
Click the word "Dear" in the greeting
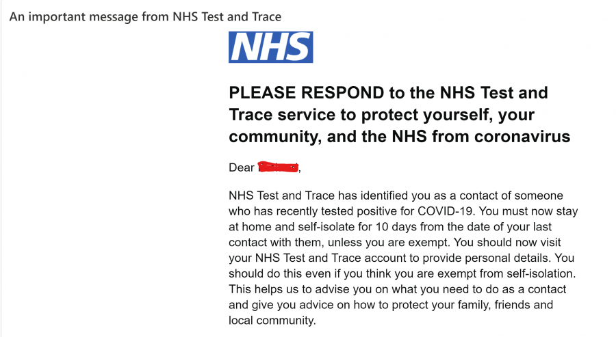pyautogui.click(x=242, y=167)
